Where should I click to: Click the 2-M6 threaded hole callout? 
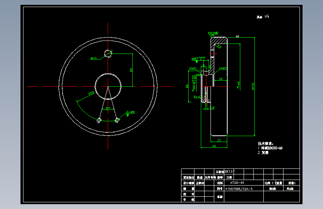(x=131, y=112)
